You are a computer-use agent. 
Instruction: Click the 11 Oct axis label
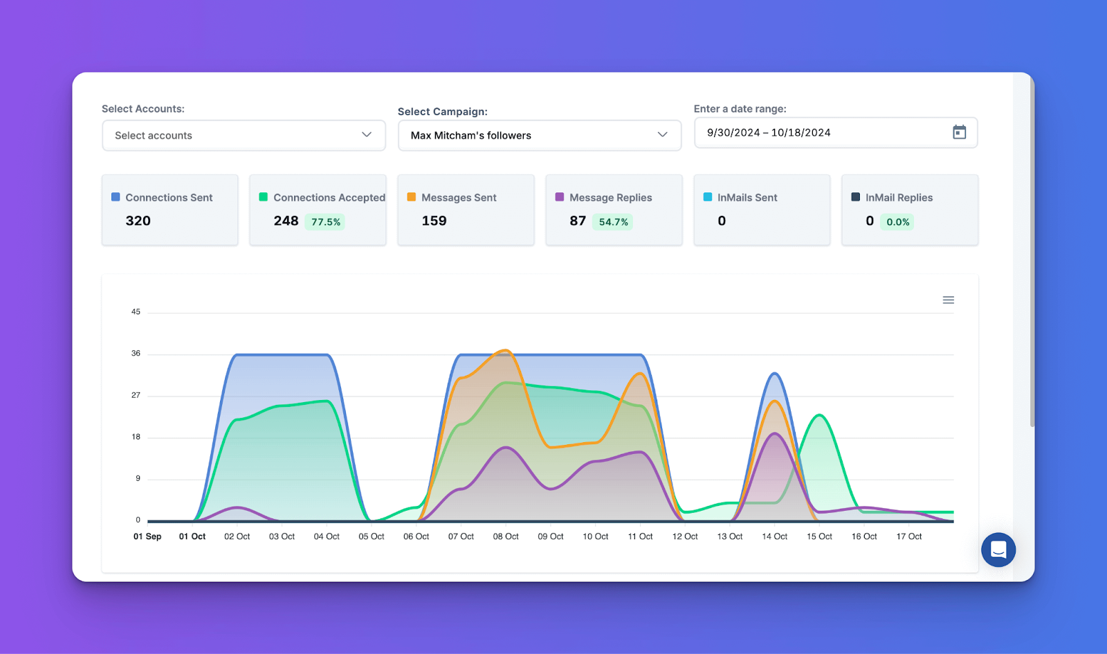(x=640, y=536)
